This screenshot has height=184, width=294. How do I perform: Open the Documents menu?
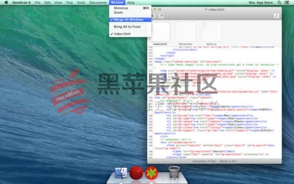[98, 2]
